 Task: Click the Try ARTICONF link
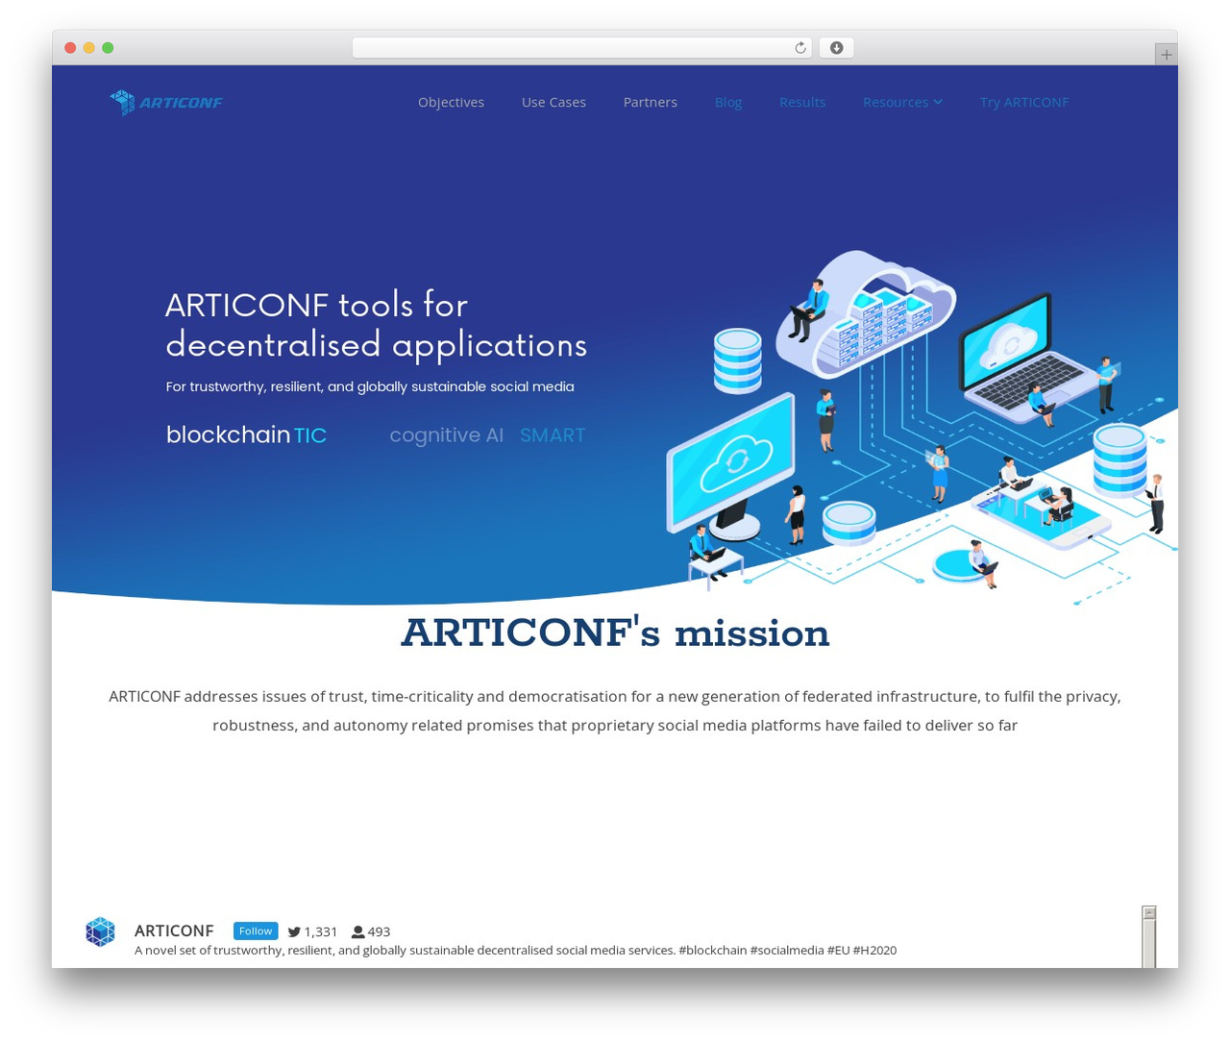pyautogui.click(x=1024, y=102)
